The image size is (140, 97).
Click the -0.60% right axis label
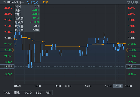pyautogui.click(x=132, y=56)
